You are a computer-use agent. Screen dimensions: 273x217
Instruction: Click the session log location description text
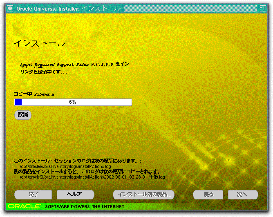[x=77, y=161]
